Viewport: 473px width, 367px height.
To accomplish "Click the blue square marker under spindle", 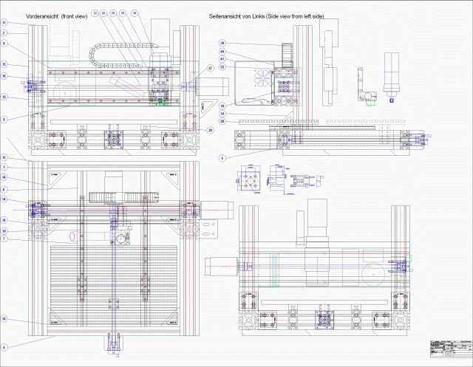I will pyautogui.click(x=392, y=100).
